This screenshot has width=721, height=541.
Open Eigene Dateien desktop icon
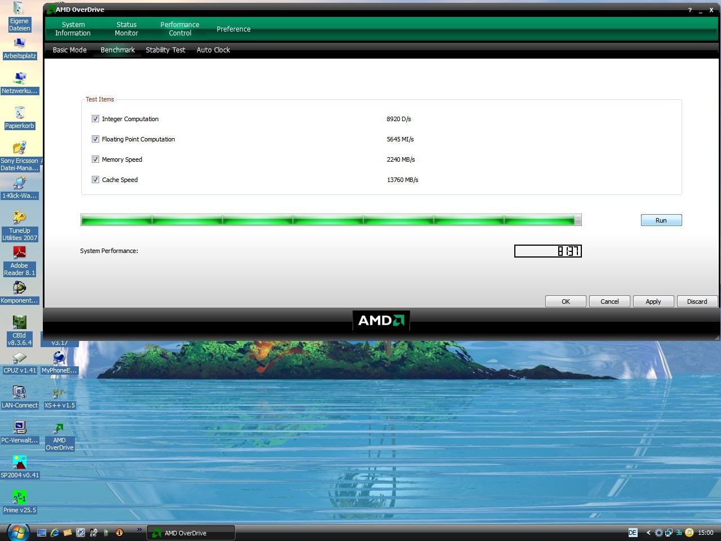pos(19,17)
